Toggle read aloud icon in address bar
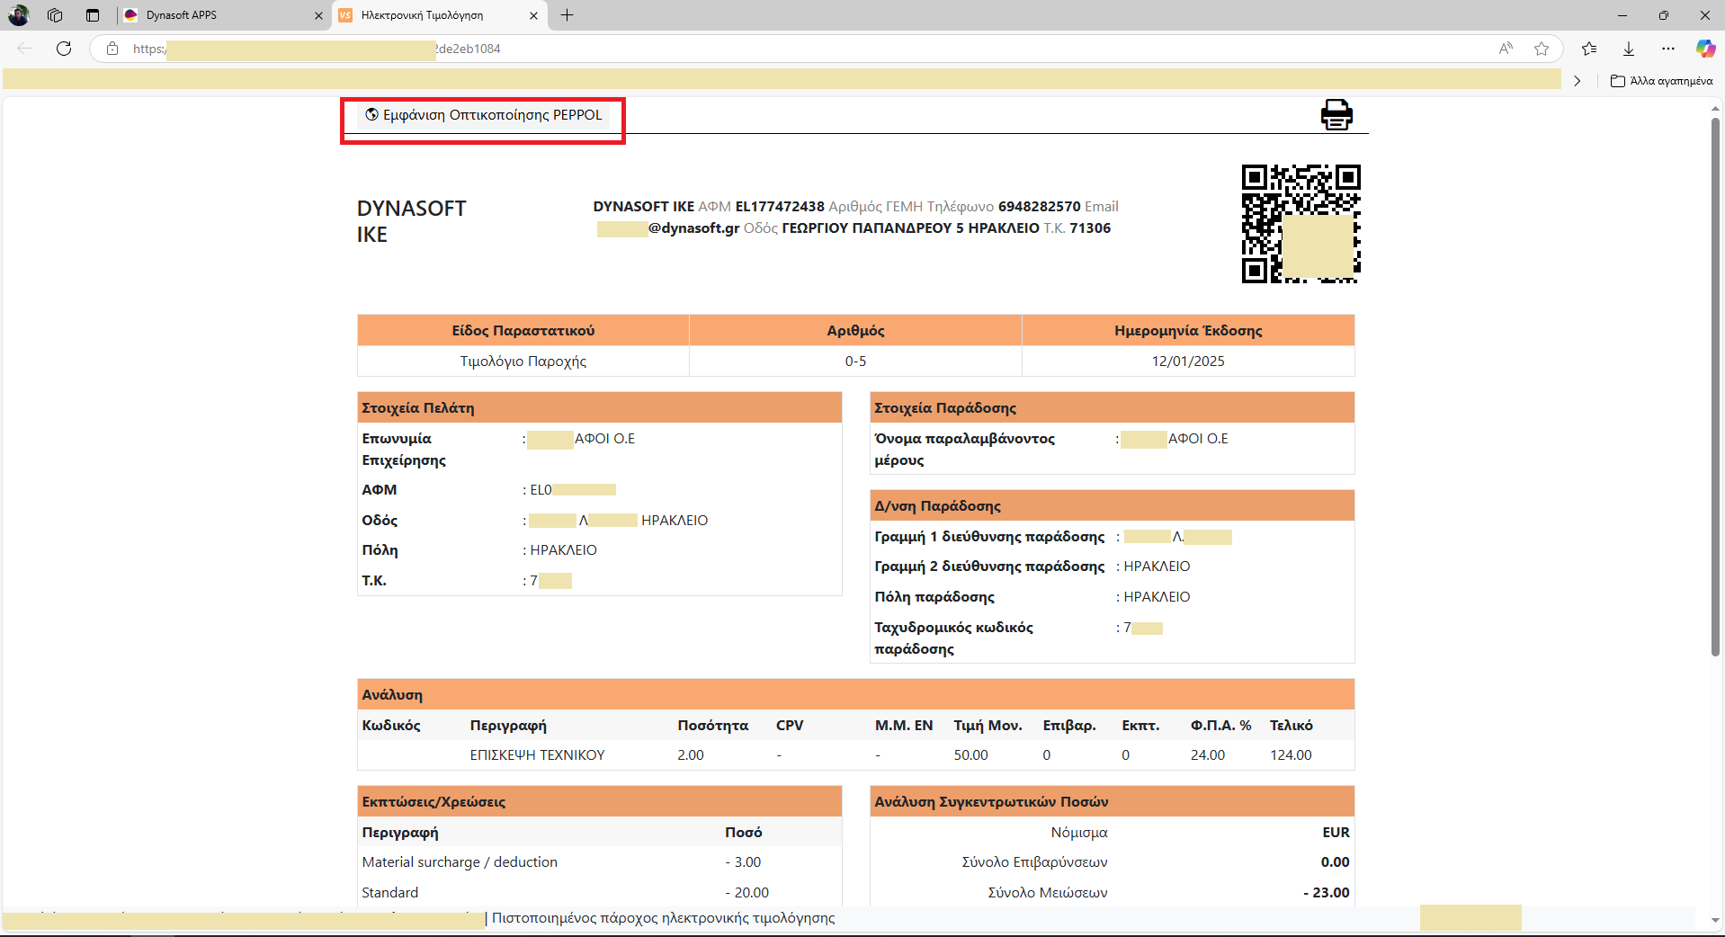The image size is (1725, 937). 1506,49
